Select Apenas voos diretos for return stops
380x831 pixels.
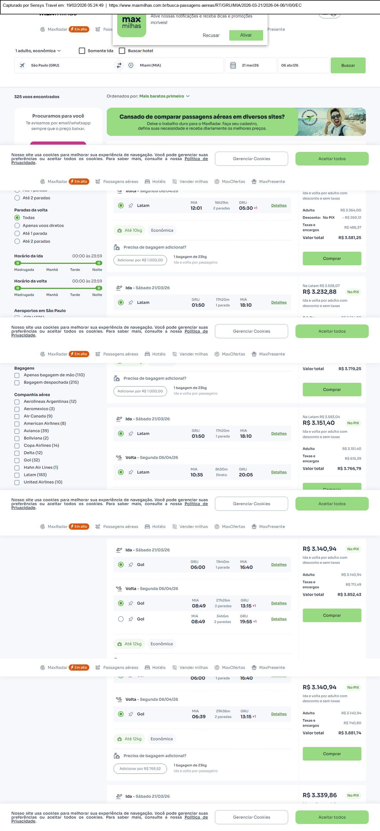coord(17,226)
